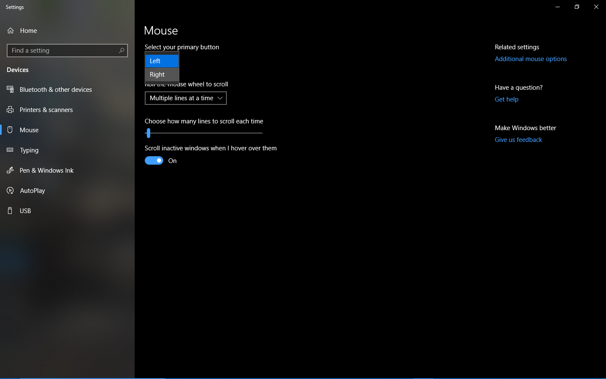Click the Find a setting search box
This screenshot has height=379, width=606.
(67, 51)
